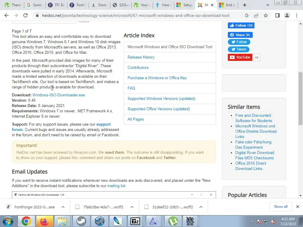The height and width of the screenshot is (227, 303).
Task: Open Supported Windows Versions (updated)
Action: (161, 99)
